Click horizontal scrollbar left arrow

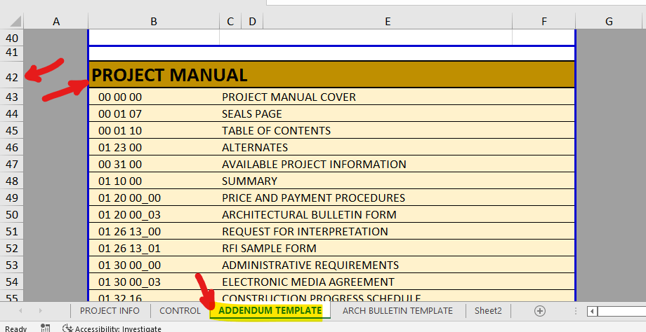pyautogui.click(x=592, y=311)
